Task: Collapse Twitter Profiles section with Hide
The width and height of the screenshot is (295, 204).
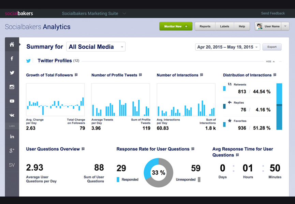Action: click(270, 62)
